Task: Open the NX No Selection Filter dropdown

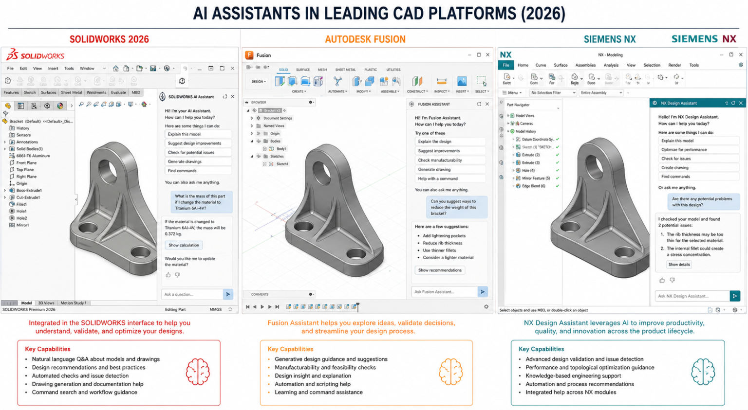Action: (553, 93)
